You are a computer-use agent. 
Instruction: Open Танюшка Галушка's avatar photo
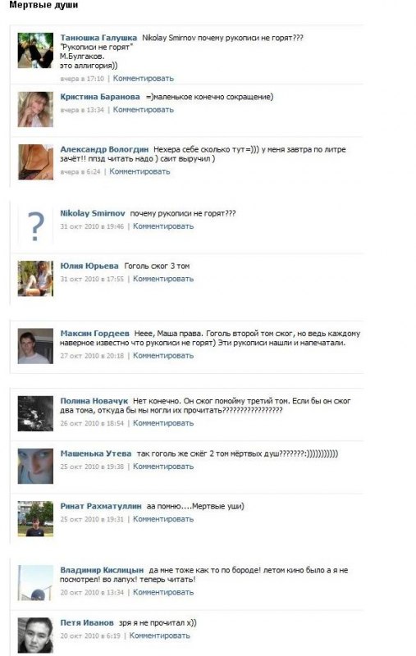(35, 50)
